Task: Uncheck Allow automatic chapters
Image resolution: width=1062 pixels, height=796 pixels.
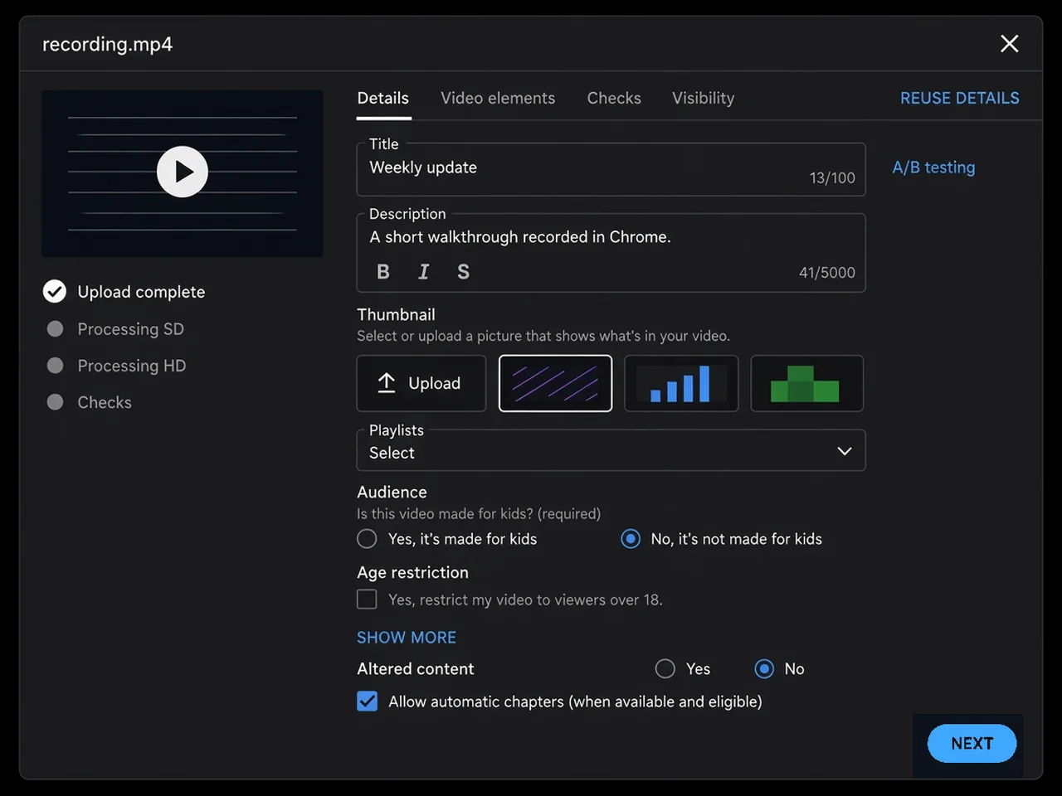Action: [x=367, y=701]
